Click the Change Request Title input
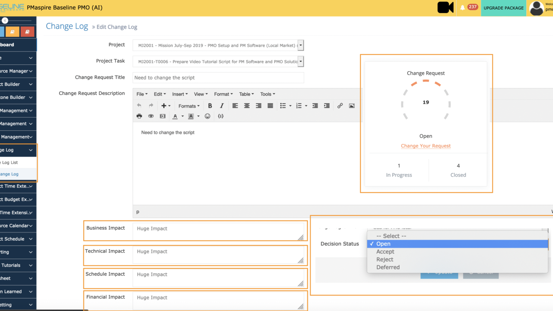Image resolution: width=553 pixels, height=311 pixels. 218,78
